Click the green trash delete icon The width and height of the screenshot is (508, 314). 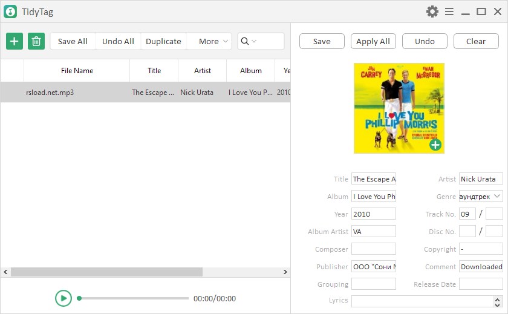[x=36, y=41]
